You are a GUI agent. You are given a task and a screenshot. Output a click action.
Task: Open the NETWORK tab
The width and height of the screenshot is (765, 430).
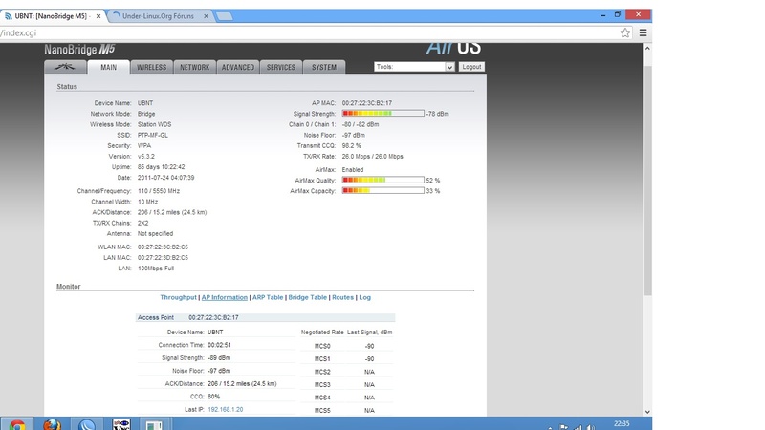194,67
